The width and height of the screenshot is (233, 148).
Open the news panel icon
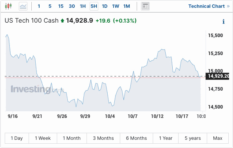pyautogui.click(x=145, y=6)
